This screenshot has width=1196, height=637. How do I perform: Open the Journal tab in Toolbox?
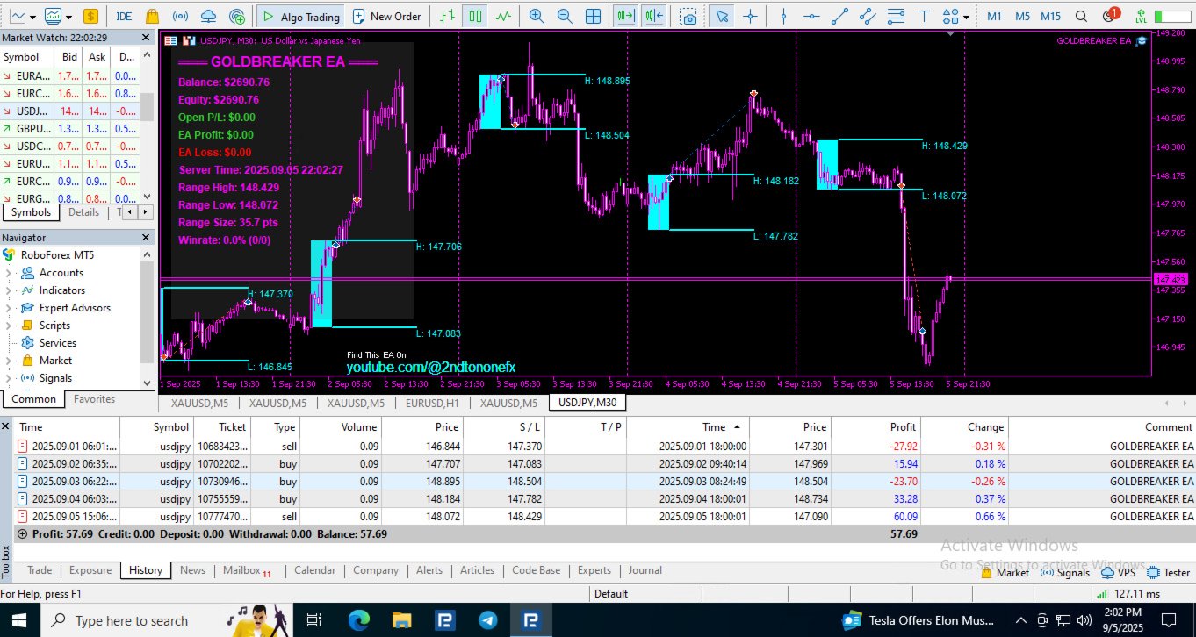click(645, 570)
